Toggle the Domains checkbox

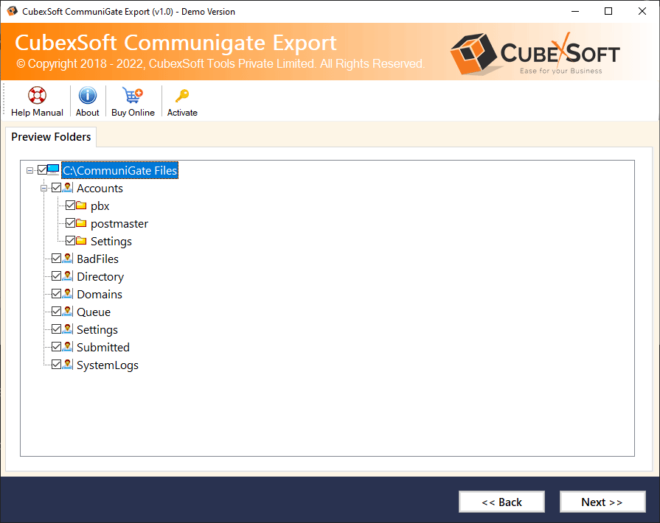click(x=56, y=293)
